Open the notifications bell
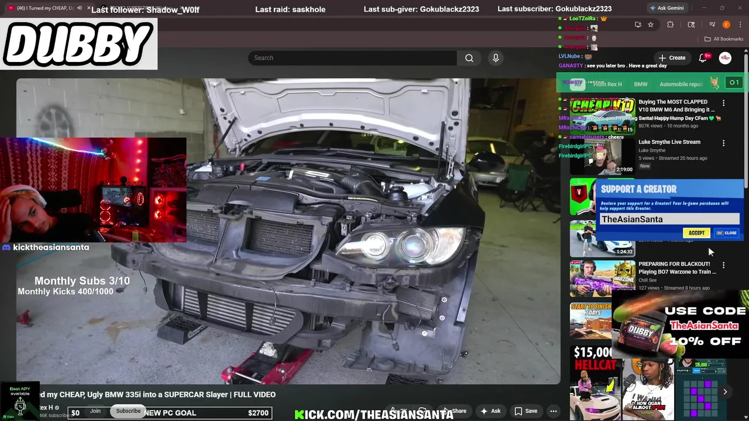Image resolution: width=749 pixels, height=421 pixels. (703, 58)
